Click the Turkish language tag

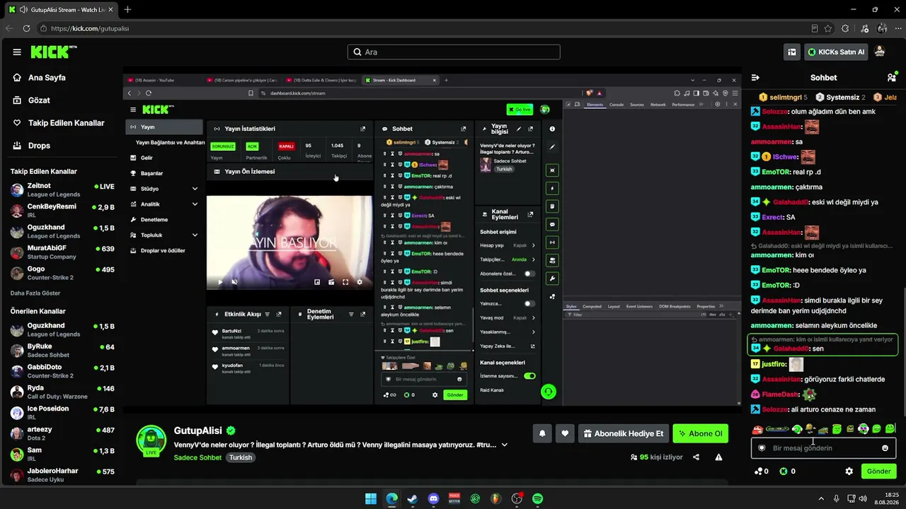click(241, 457)
